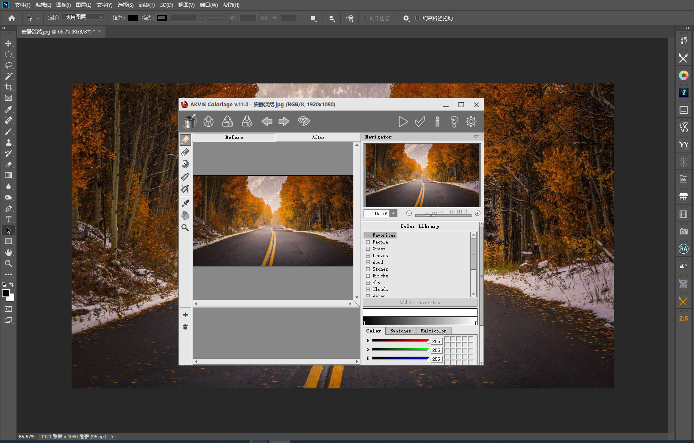
Task: Select the Clouds library folder
Action: [380, 290]
